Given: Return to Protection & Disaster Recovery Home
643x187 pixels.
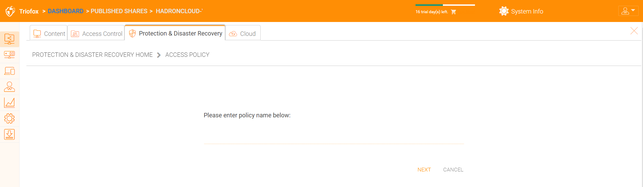Looking at the screenshot, I should (x=92, y=55).
